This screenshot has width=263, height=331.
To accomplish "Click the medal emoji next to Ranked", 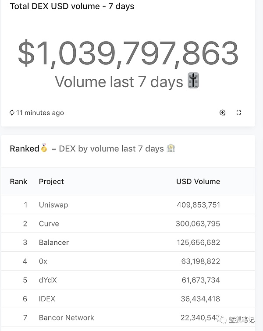I will (x=44, y=148).
